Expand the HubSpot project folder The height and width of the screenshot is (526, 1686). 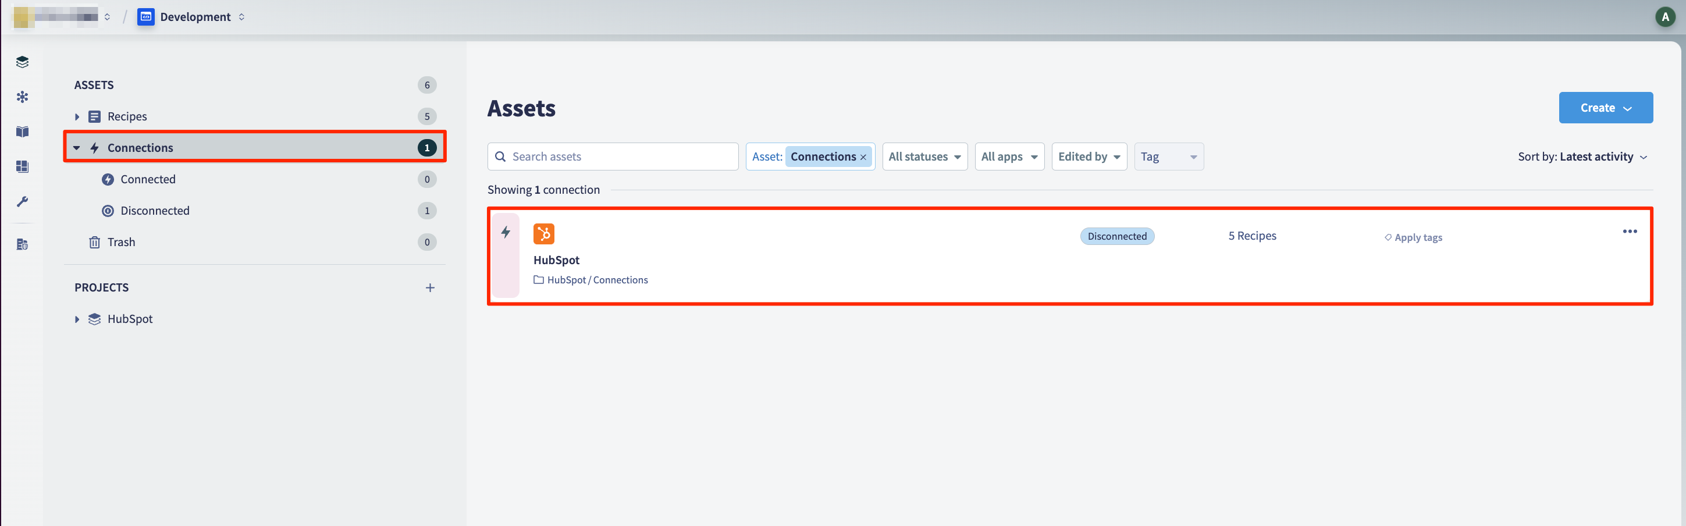click(77, 319)
